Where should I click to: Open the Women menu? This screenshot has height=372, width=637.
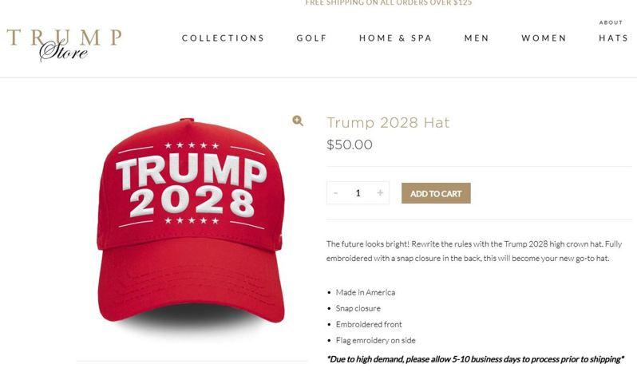tap(544, 38)
